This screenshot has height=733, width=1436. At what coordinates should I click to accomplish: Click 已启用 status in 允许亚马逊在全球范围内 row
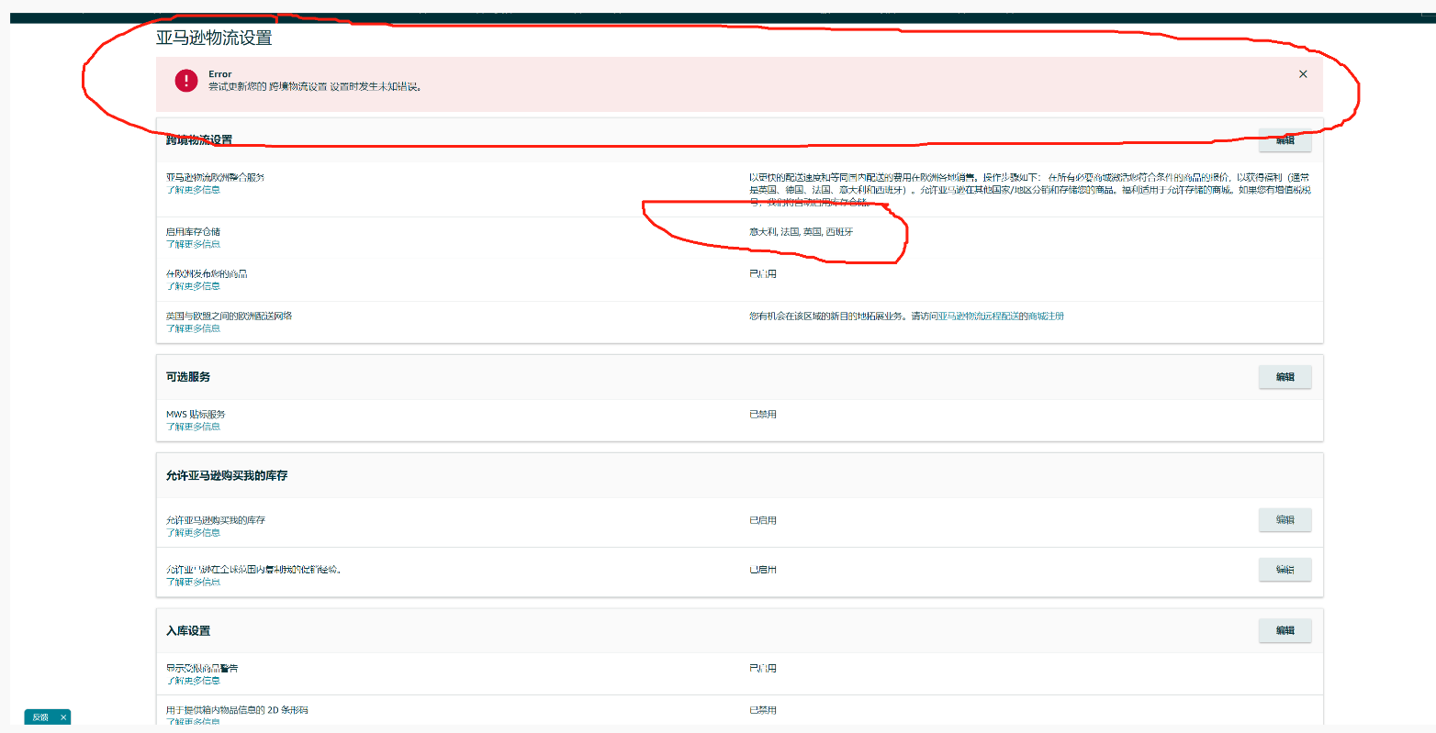[763, 570]
